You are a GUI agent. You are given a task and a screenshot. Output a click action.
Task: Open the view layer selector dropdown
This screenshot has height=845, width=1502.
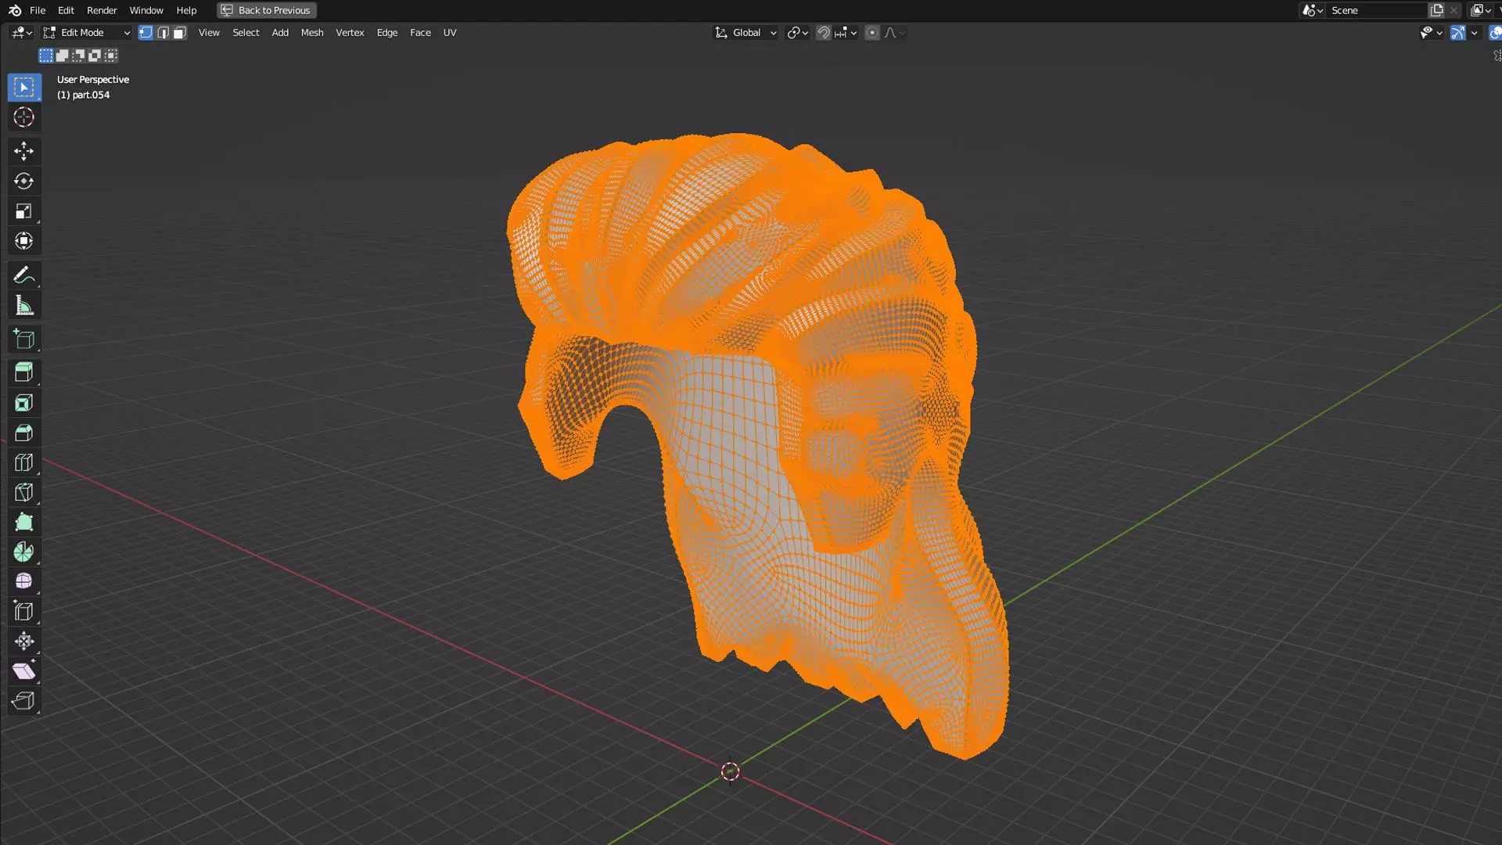click(1481, 10)
